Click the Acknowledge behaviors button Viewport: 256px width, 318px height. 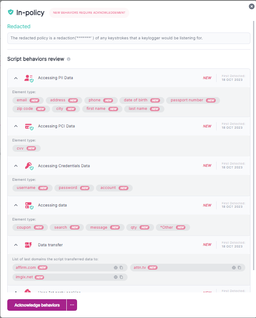37,305
